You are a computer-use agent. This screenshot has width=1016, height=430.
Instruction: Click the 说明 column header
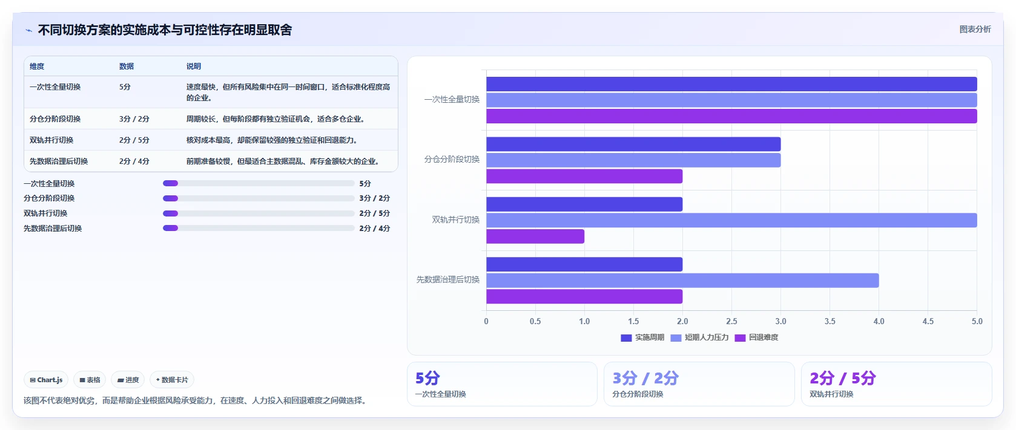point(194,67)
